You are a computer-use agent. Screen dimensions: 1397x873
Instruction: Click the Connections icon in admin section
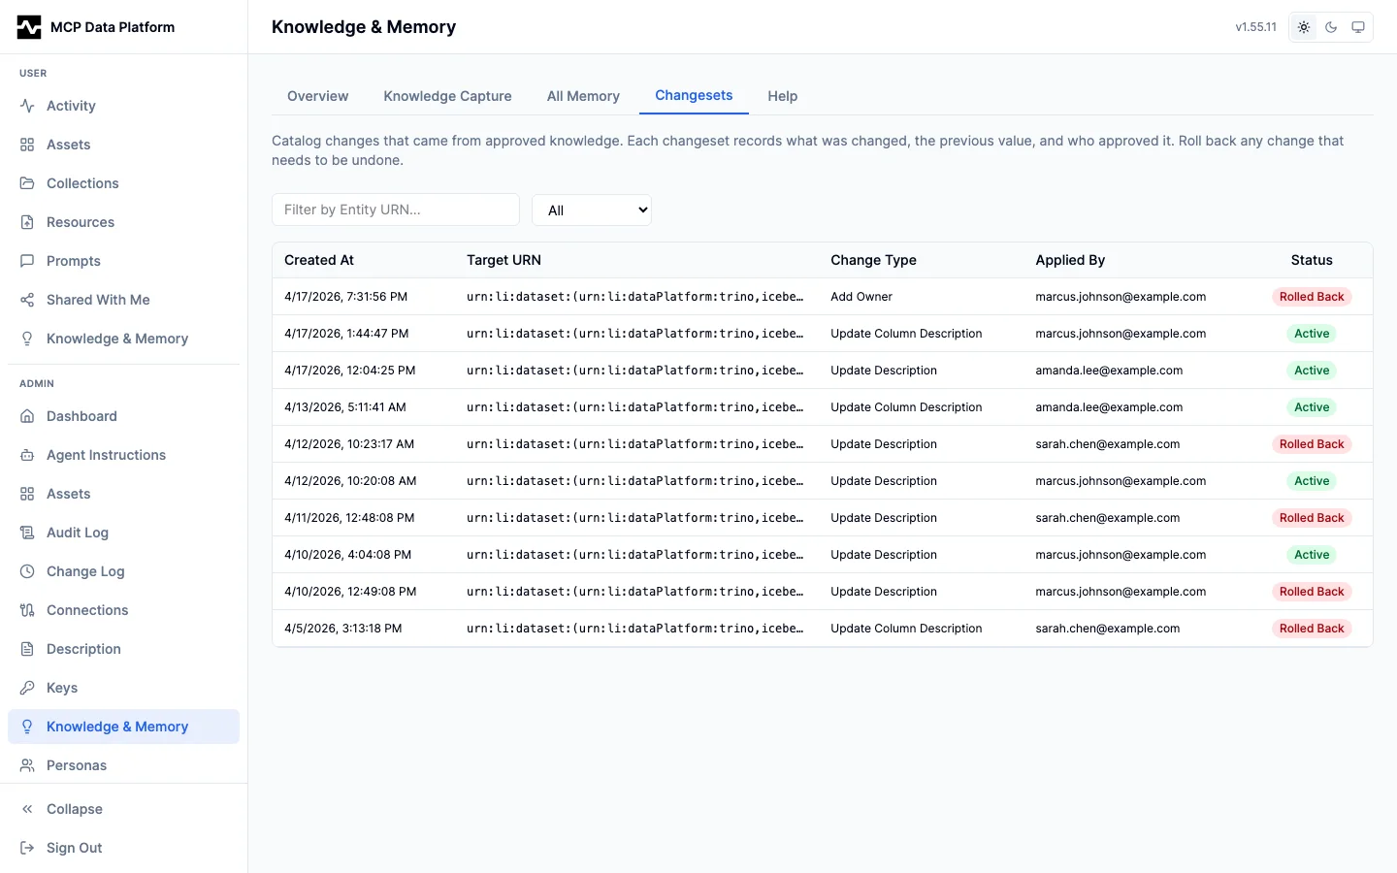pos(27,610)
